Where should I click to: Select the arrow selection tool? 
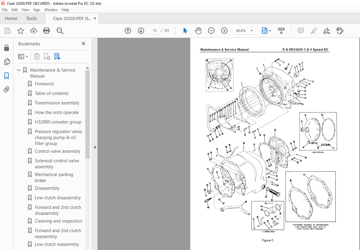click(185, 31)
